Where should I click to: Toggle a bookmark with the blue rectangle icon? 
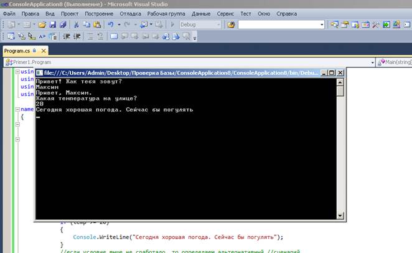114,36
